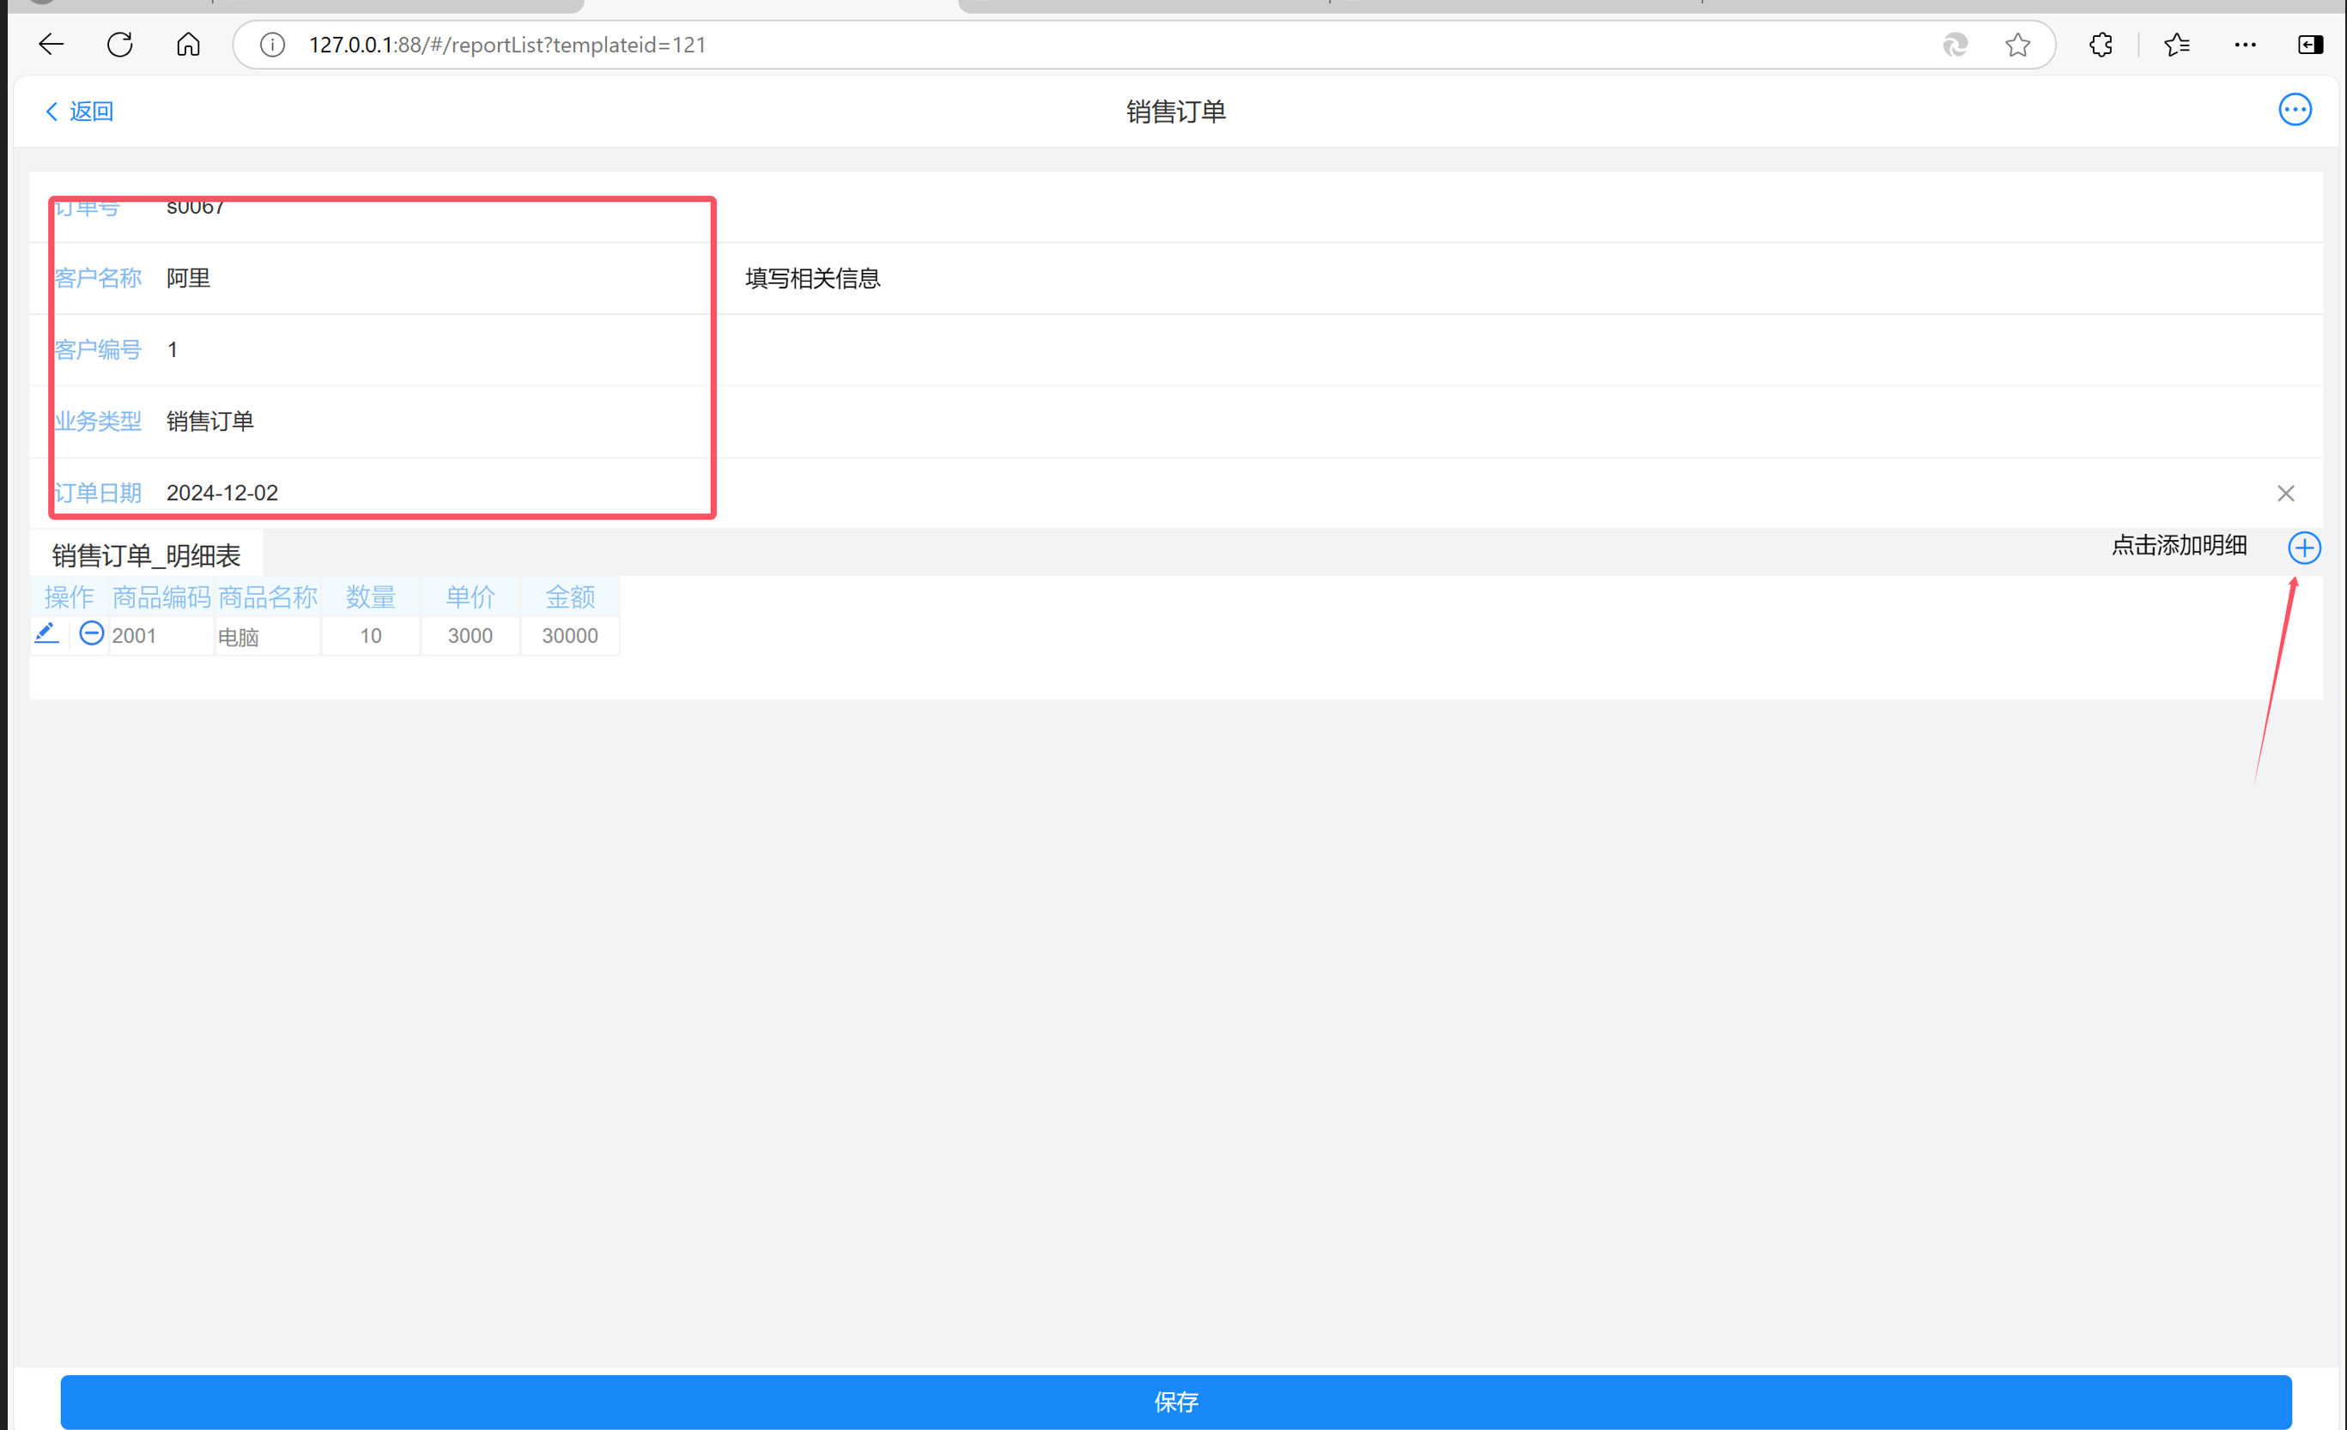Open the browser extensions puzzle icon
Image resolution: width=2347 pixels, height=1430 pixels.
pyautogui.click(x=2101, y=45)
